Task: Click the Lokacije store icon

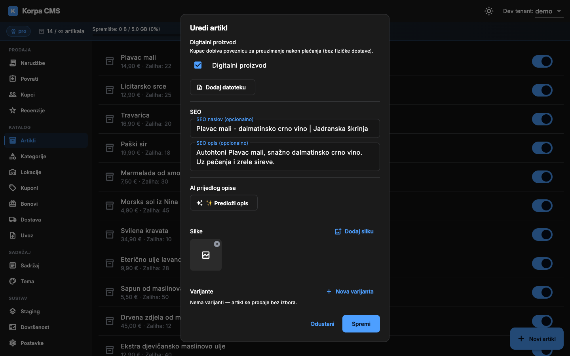Action: pos(13,172)
